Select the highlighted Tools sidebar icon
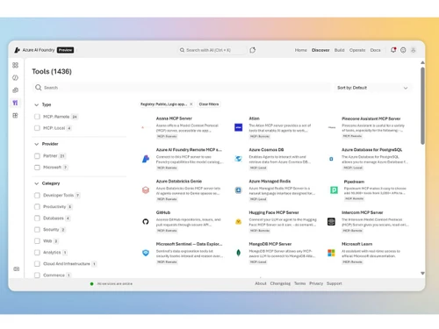Screen dimensions: 439x329 coord(16,103)
